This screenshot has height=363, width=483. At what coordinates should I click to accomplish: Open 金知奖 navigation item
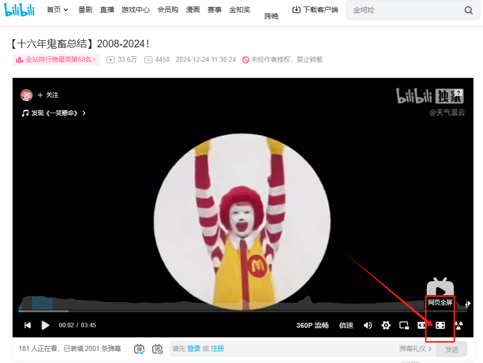pyautogui.click(x=240, y=10)
